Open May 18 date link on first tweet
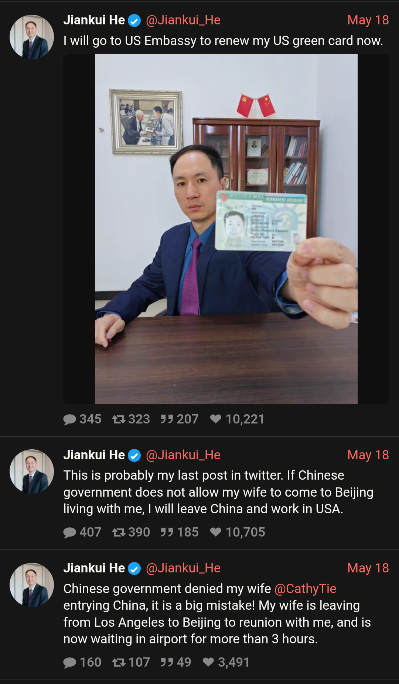 (368, 20)
